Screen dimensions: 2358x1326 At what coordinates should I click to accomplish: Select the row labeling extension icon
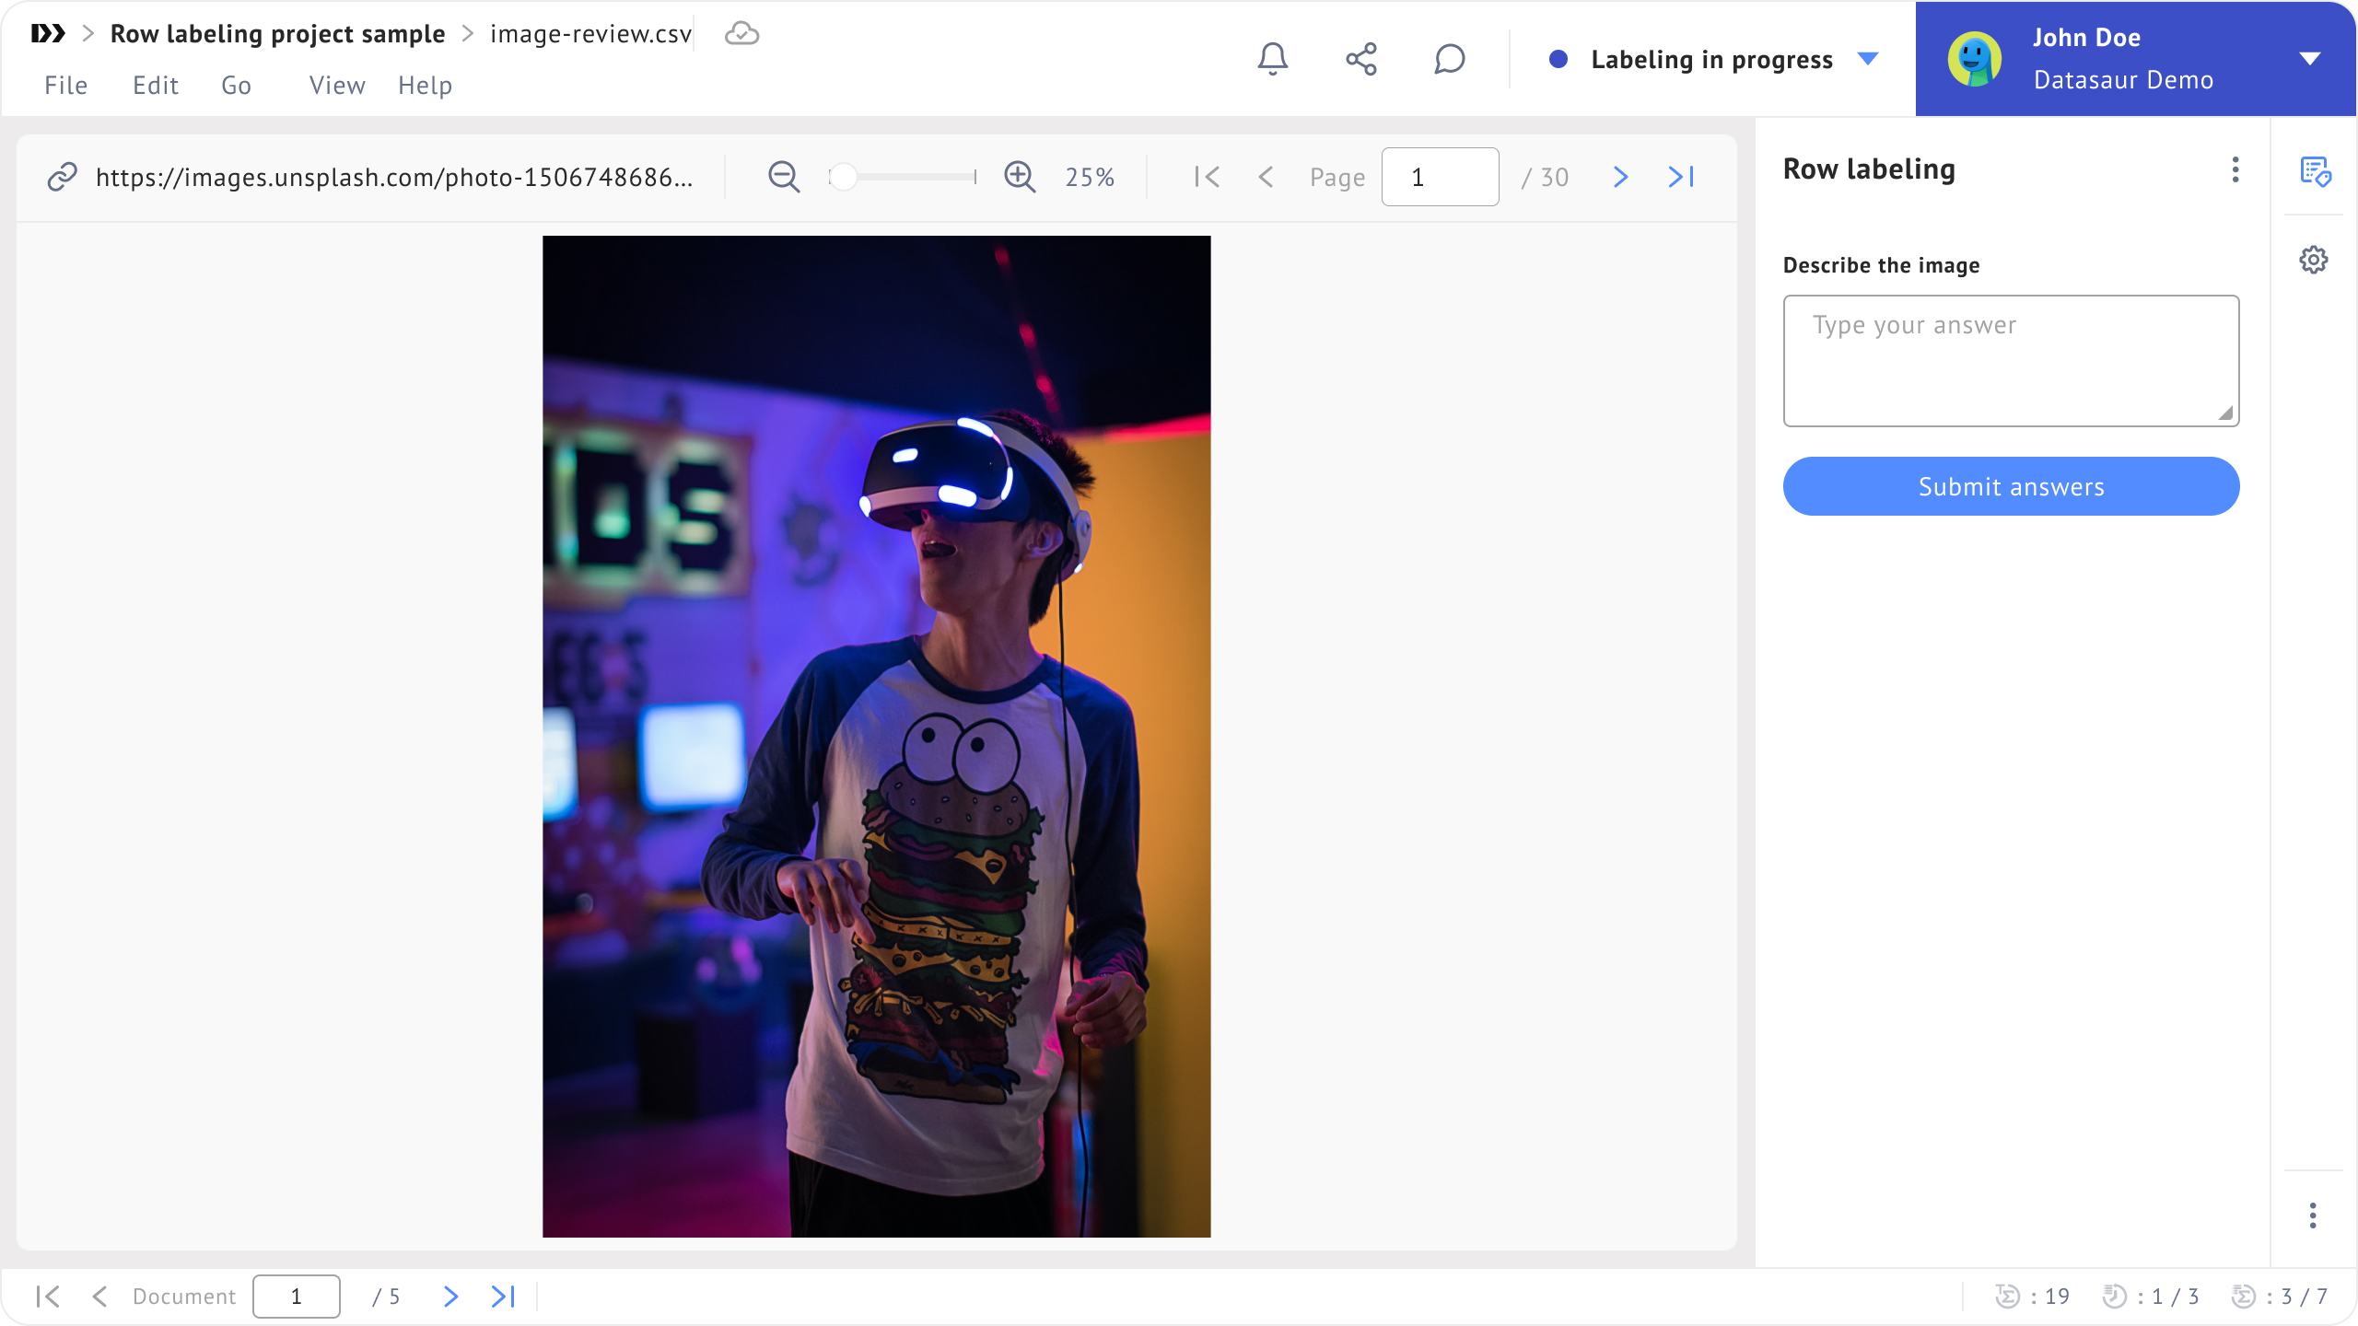click(2314, 170)
